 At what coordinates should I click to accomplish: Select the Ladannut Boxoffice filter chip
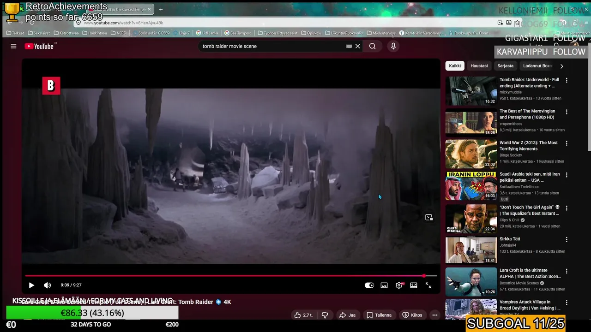point(537,66)
